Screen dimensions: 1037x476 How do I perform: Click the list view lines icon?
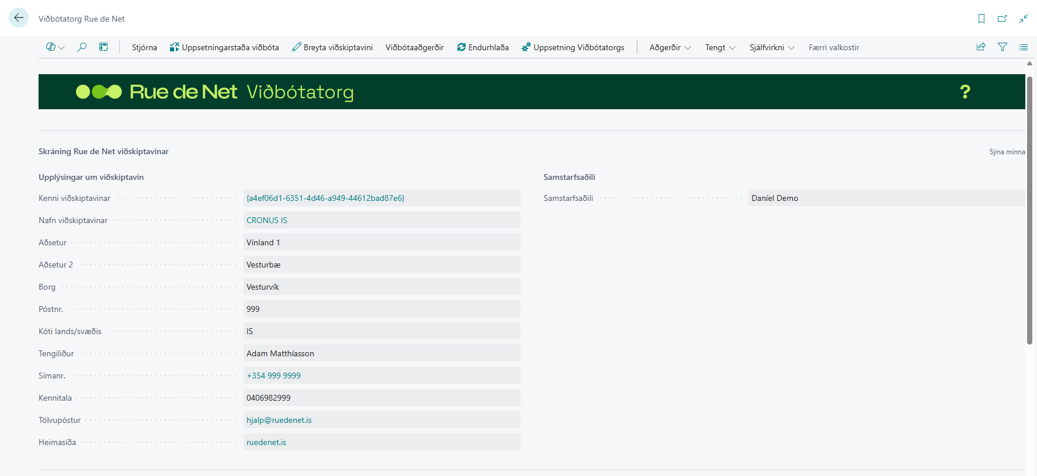point(1024,47)
